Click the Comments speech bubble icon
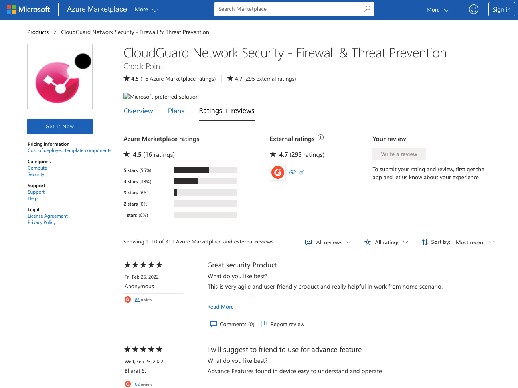The width and height of the screenshot is (518, 388). click(x=214, y=324)
